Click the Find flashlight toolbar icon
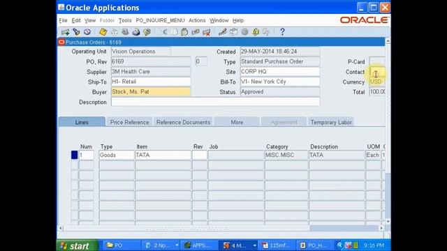This screenshot has width=447, height=251. [x=76, y=32]
